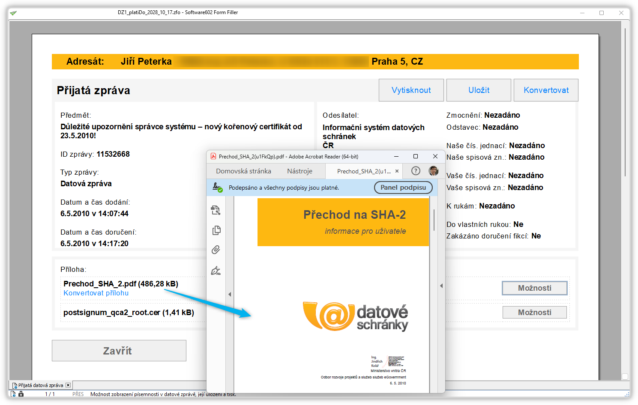Click Možnosti for Prechod_SHA_2.pdf attachment
Screen dimensions: 638x405
tap(535, 288)
